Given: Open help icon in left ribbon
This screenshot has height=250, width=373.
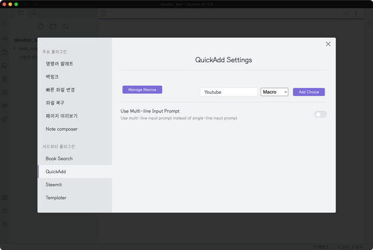Looking at the screenshot, I should tap(5, 211).
